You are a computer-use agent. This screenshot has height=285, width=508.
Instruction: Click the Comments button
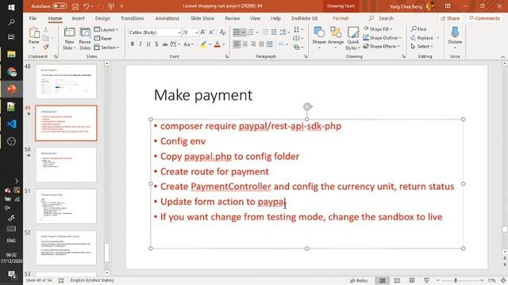[485, 18]
